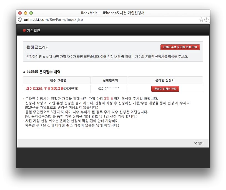Close the dialog with the 닫기 link
Screen dimensions: 226x190
[199, 143]
